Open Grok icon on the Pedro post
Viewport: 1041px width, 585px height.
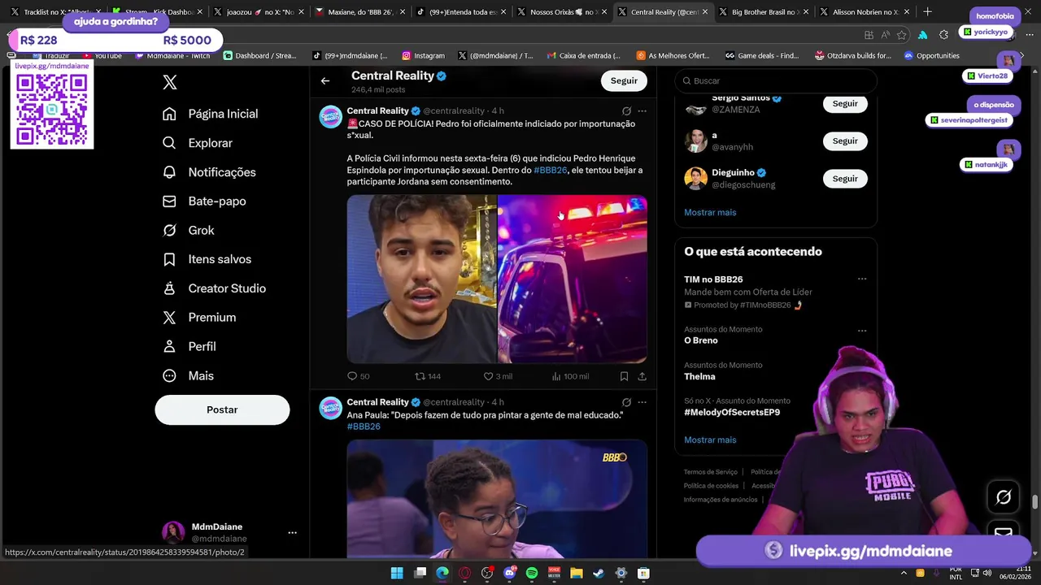pyautogui.click(x=626, y=110)
